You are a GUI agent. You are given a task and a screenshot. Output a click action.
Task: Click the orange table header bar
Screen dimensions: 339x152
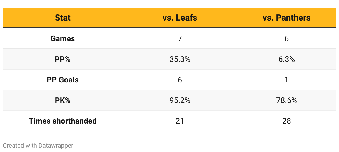[117, 18]
